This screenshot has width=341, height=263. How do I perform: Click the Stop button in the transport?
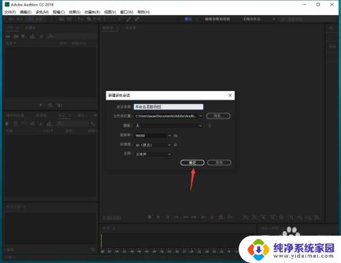click(149, 217)
